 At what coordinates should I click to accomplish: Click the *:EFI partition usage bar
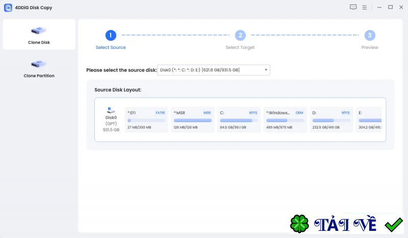pyautogui.click(x=146, y=120)
